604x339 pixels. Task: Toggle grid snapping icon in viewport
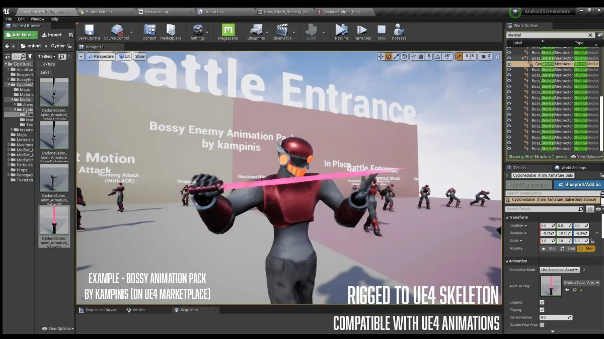tap(421, 57)
